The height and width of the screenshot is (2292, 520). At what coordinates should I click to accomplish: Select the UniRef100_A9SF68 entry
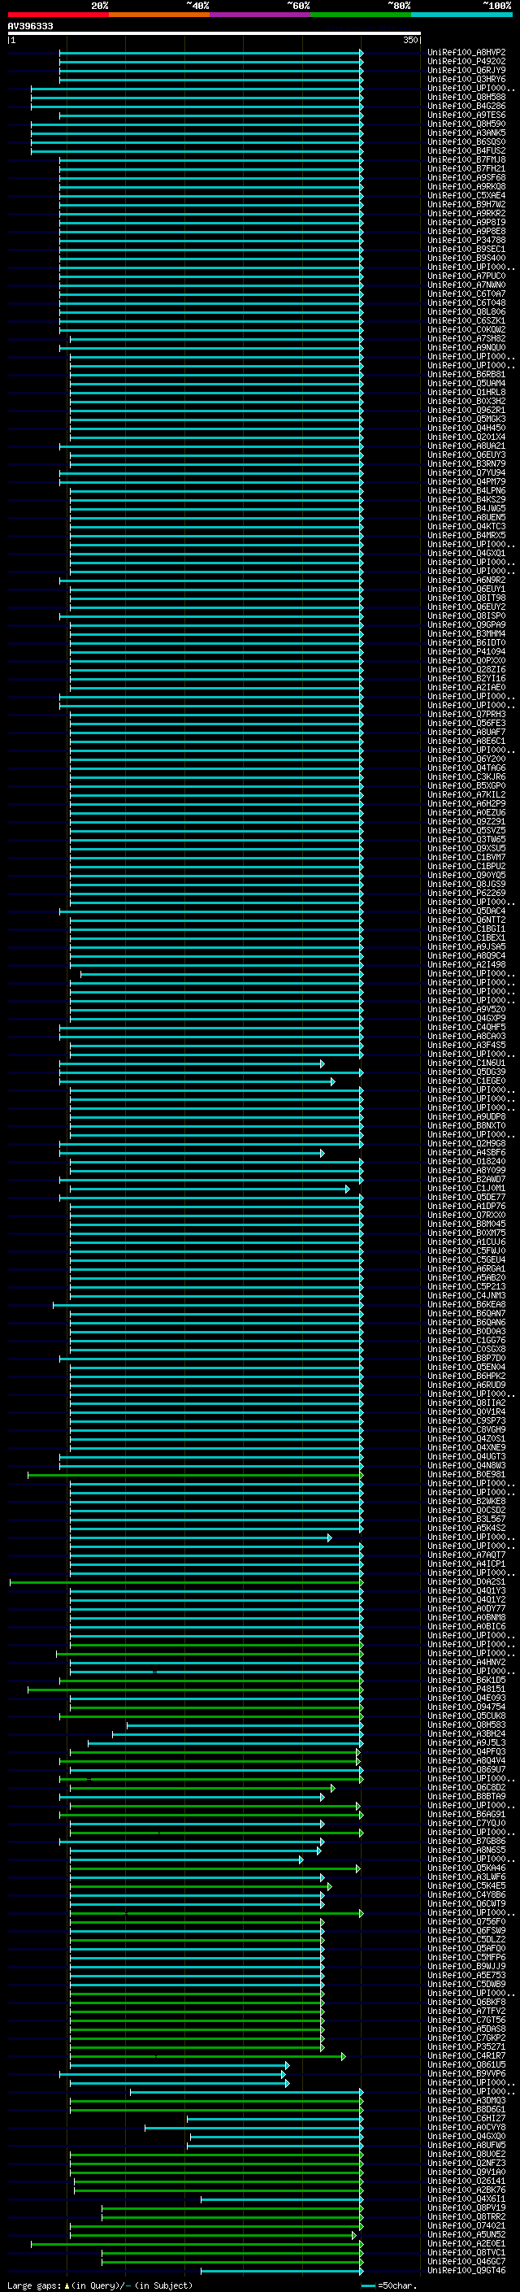(x=466, y=178)
